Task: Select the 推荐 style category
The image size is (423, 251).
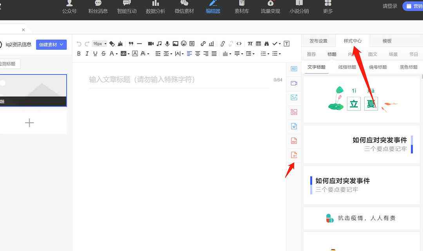Action: (x=311, y=54)
